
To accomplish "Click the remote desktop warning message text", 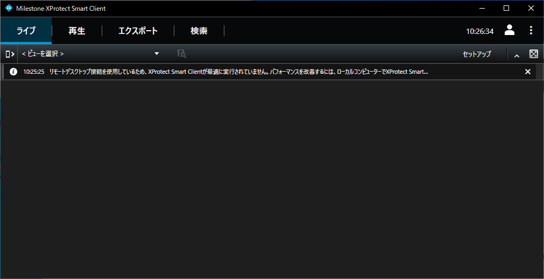I will point(238,72).
